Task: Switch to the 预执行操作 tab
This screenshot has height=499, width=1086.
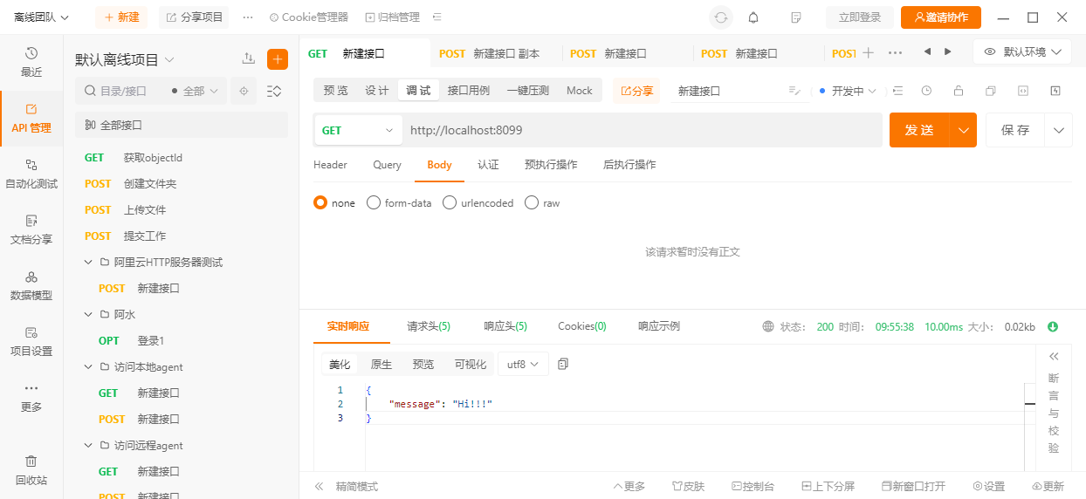Action: [x=551, y=165]
